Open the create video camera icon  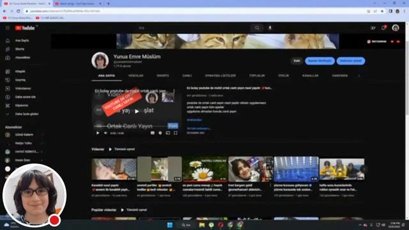[373, 28]
